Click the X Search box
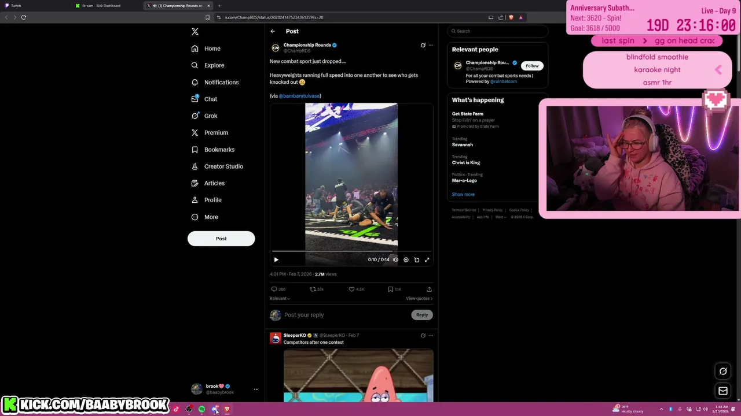Viewport: 741px width, 416px height. [497, 31]
